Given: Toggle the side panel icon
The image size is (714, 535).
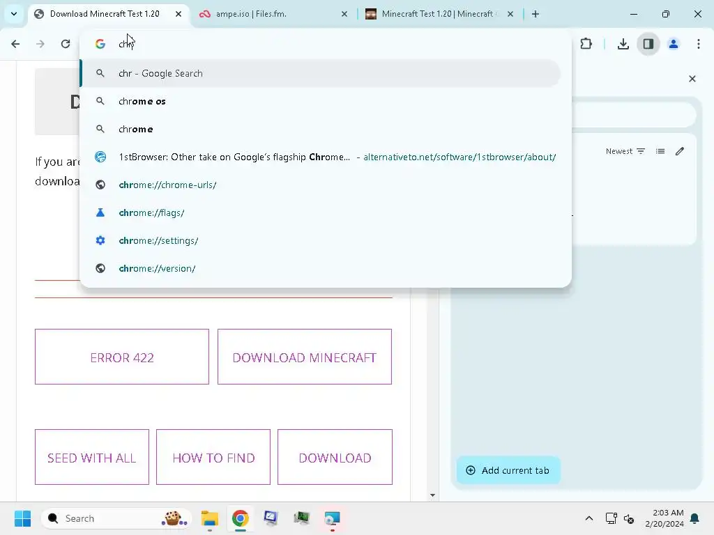Looking at the screenshot, I should 648,44.
